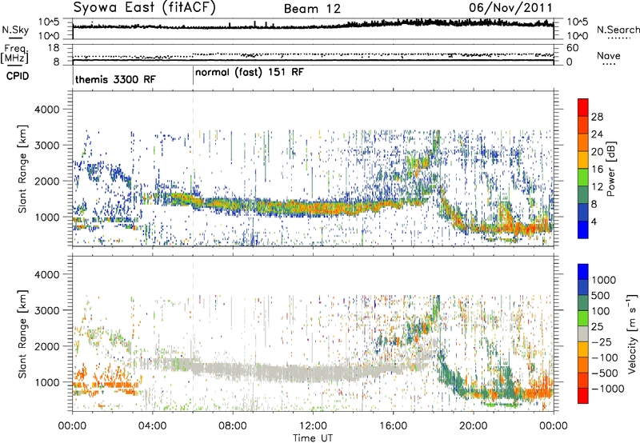
Task: Click the 28 value on power scale
Action: click(x=597, y=117)
